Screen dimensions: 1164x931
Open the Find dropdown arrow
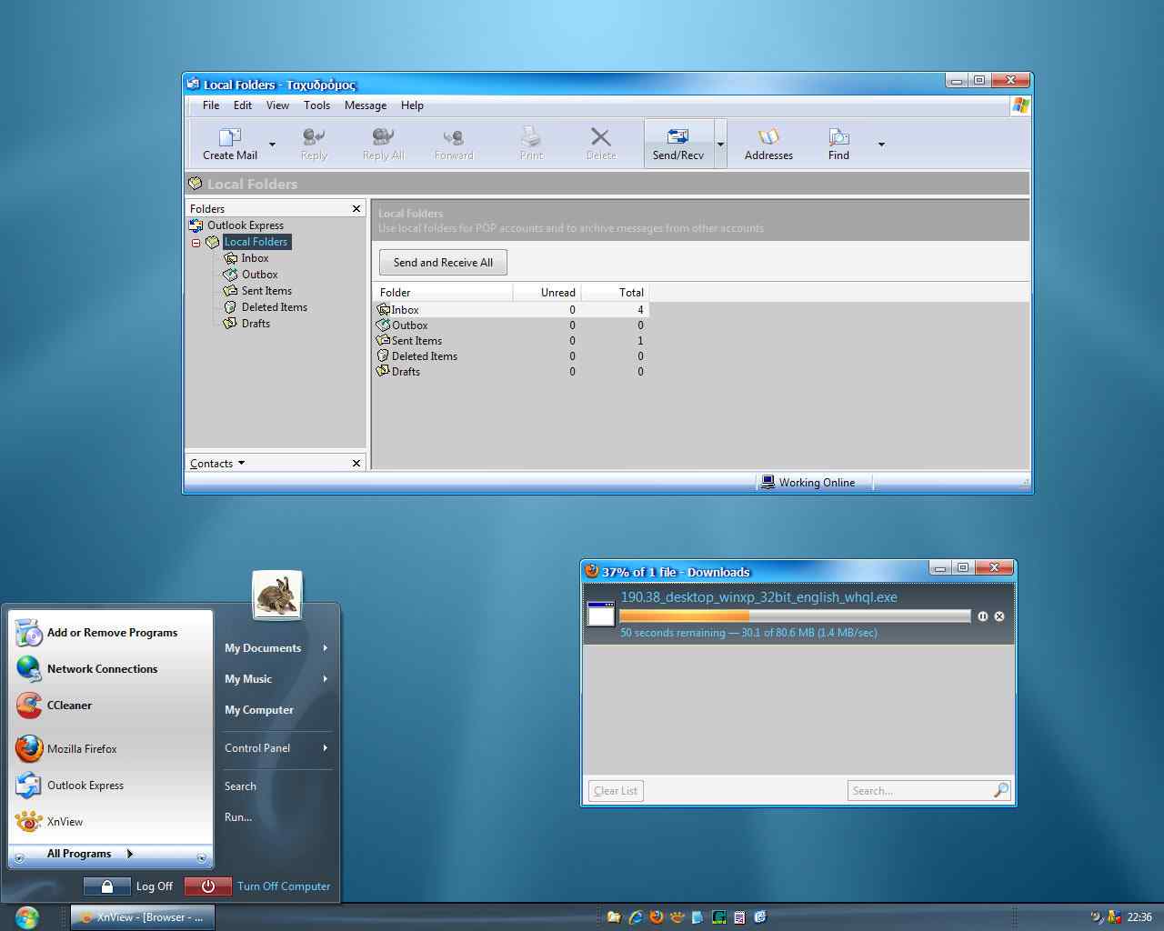click(x=881, y=145)
